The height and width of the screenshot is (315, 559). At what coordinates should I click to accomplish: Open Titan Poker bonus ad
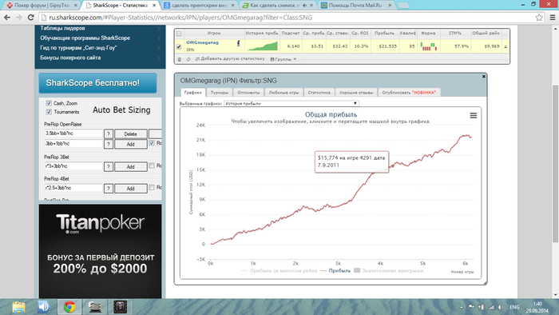coord(100,251)
